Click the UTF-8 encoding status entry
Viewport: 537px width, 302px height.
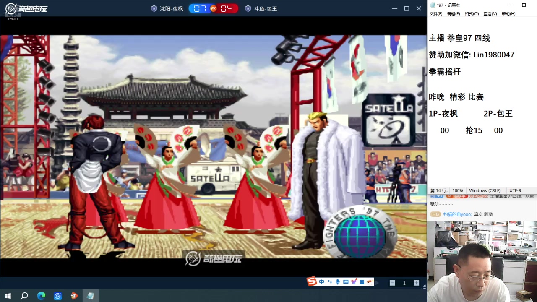pyautogui.click(x=515, y=190)
